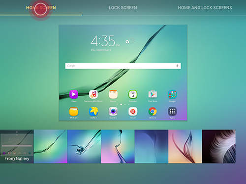This screenshot has width=246, height=184.
Task: Click the weather widget icon in preview
Action: pos(130,41)
